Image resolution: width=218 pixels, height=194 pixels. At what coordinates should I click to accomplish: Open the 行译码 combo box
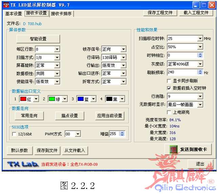[x=123, y=57]
